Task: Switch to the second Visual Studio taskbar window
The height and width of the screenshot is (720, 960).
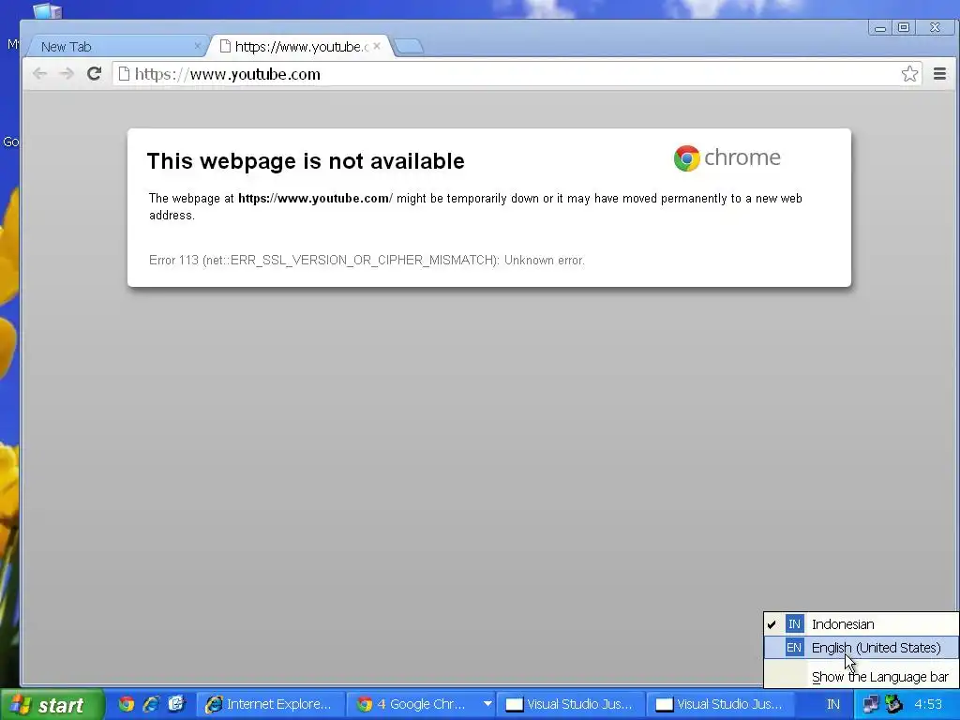Action: point(719,704)
